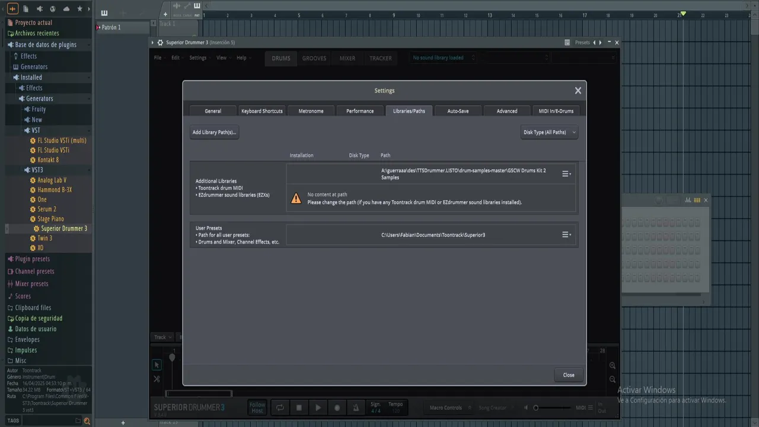Click the zoom-in magnifier in Superior Drummer
The height and width of the screenshot is (427, 759).
613,365
